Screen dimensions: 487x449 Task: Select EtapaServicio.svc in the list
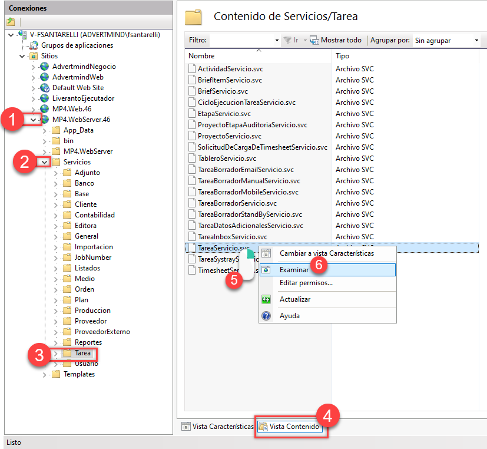pos(224,113)
